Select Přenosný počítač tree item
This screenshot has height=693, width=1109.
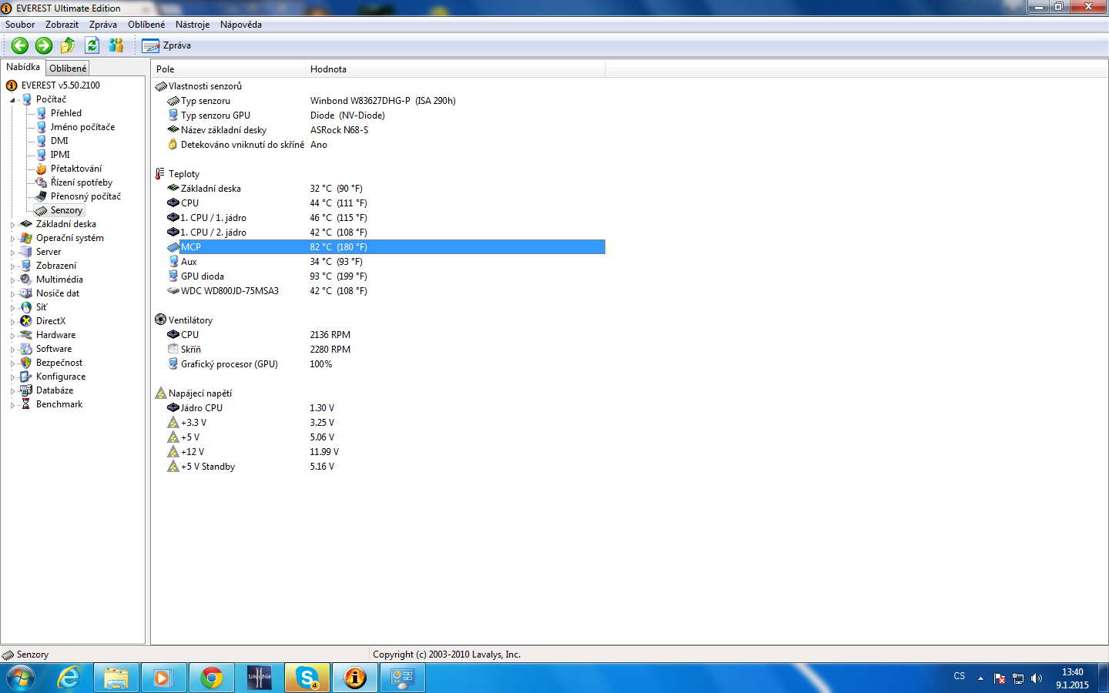click(85, 196)
